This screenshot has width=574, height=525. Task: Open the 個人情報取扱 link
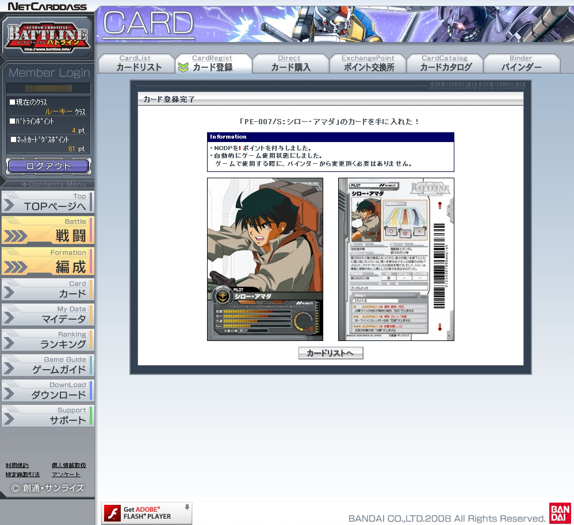click(69, 465)
